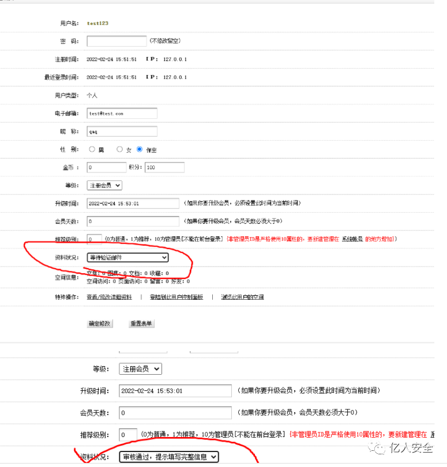
Task: Click the 电子邮箱 field containing test@test.com
Action: click(122, 114)
